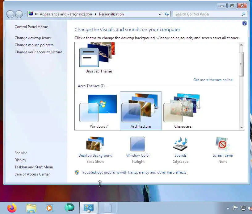This screenshot has height=214, width=252.
Task: Click the Aero Themes (7) group header
Action: tap(91, 86)
